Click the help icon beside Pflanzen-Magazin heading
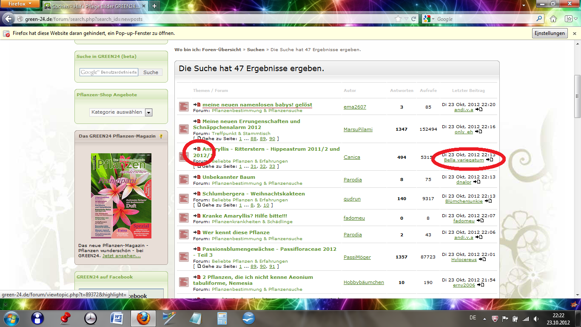 tap(161, 137)
